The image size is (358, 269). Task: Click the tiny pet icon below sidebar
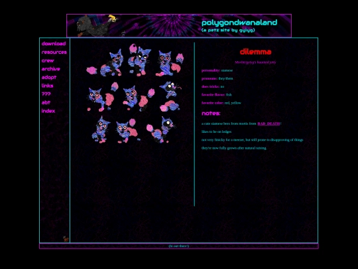(x=66, y=239)
